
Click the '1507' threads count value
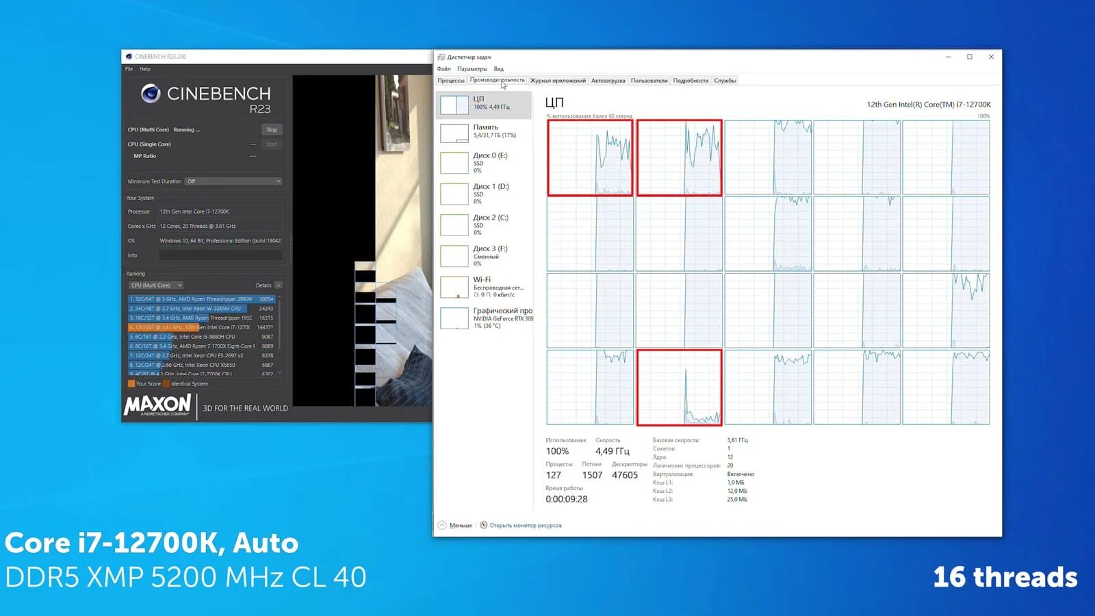[592, 475]
